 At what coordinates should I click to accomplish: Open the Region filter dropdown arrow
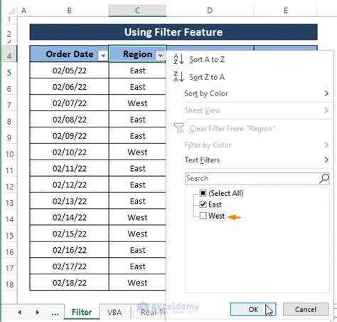[x=160, y=56]
